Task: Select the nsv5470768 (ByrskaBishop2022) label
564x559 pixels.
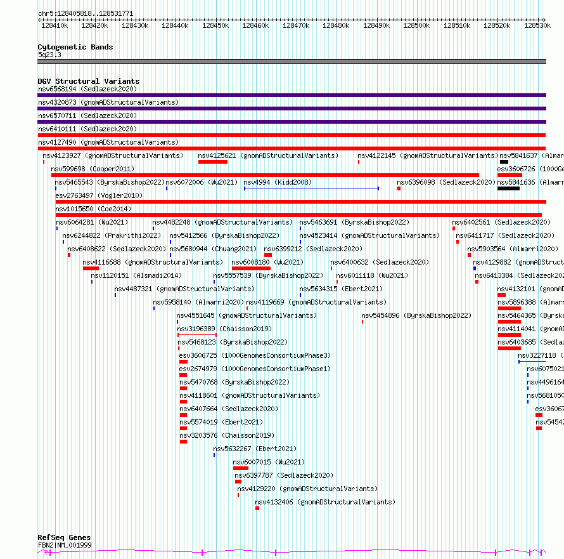Action: click(234, 382)
